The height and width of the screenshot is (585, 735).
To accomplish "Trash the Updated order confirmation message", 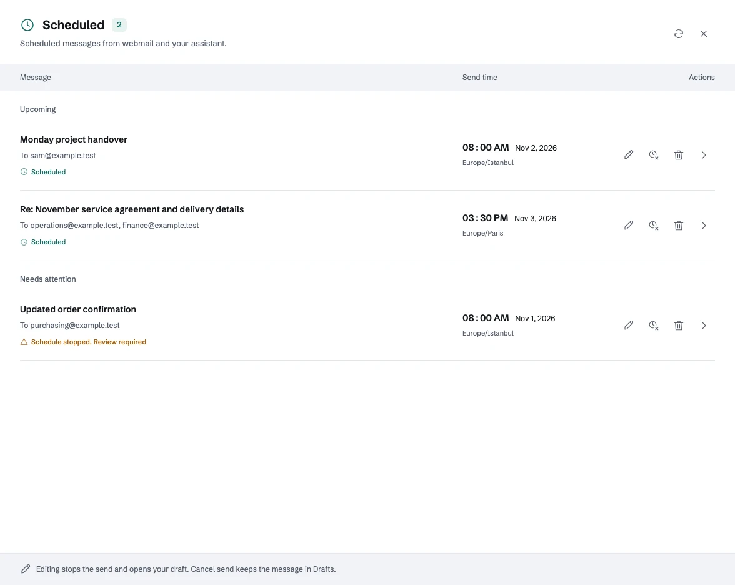I will coord(678,325).
